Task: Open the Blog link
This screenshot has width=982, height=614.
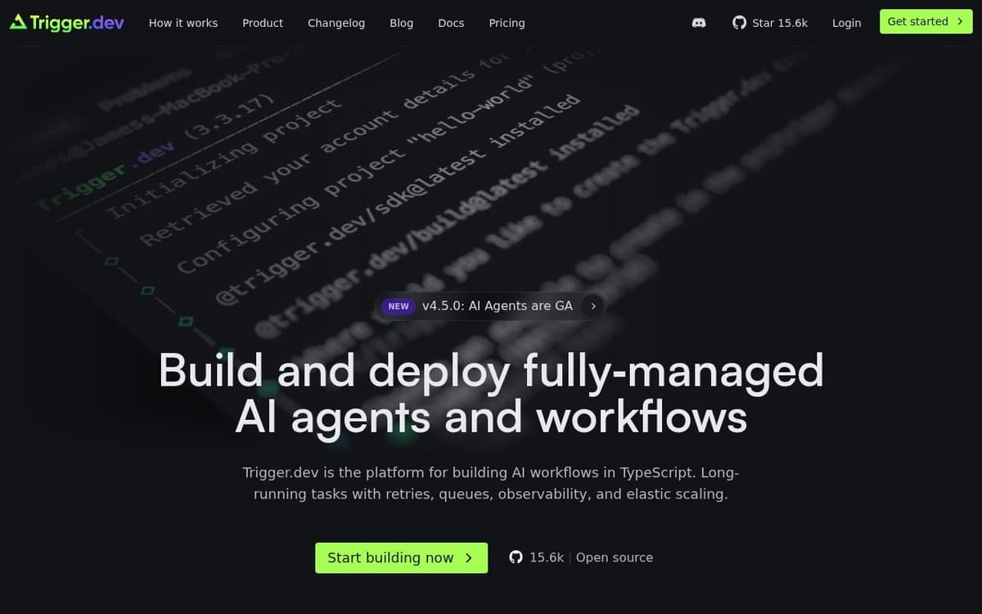Action: 401,23
